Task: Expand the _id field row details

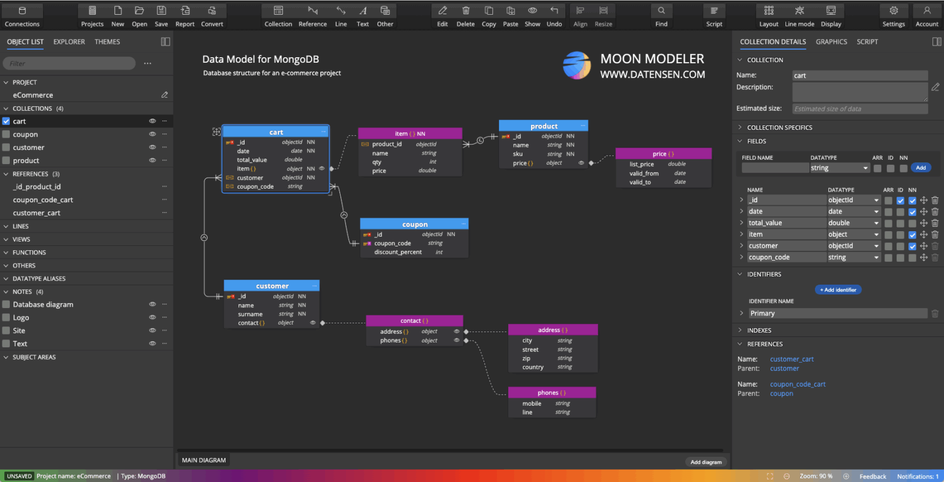Action: [741, 200]
